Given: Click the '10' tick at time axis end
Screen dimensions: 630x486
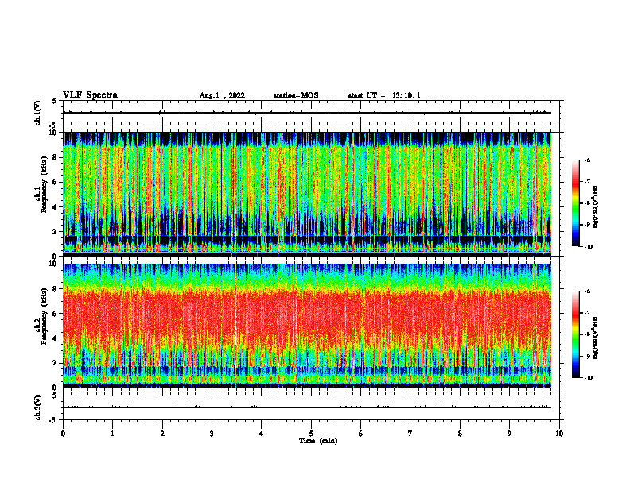Looking at the screenshot, I should [559, 434].
